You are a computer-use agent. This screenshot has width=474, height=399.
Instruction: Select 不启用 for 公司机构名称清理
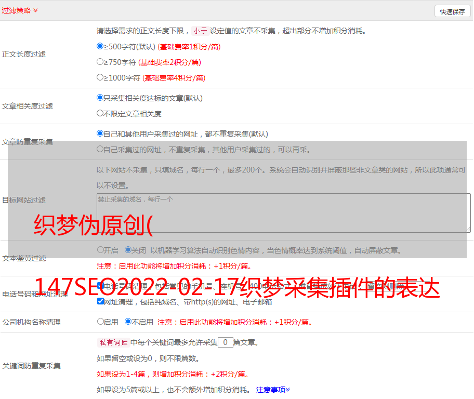pos(128,321)
